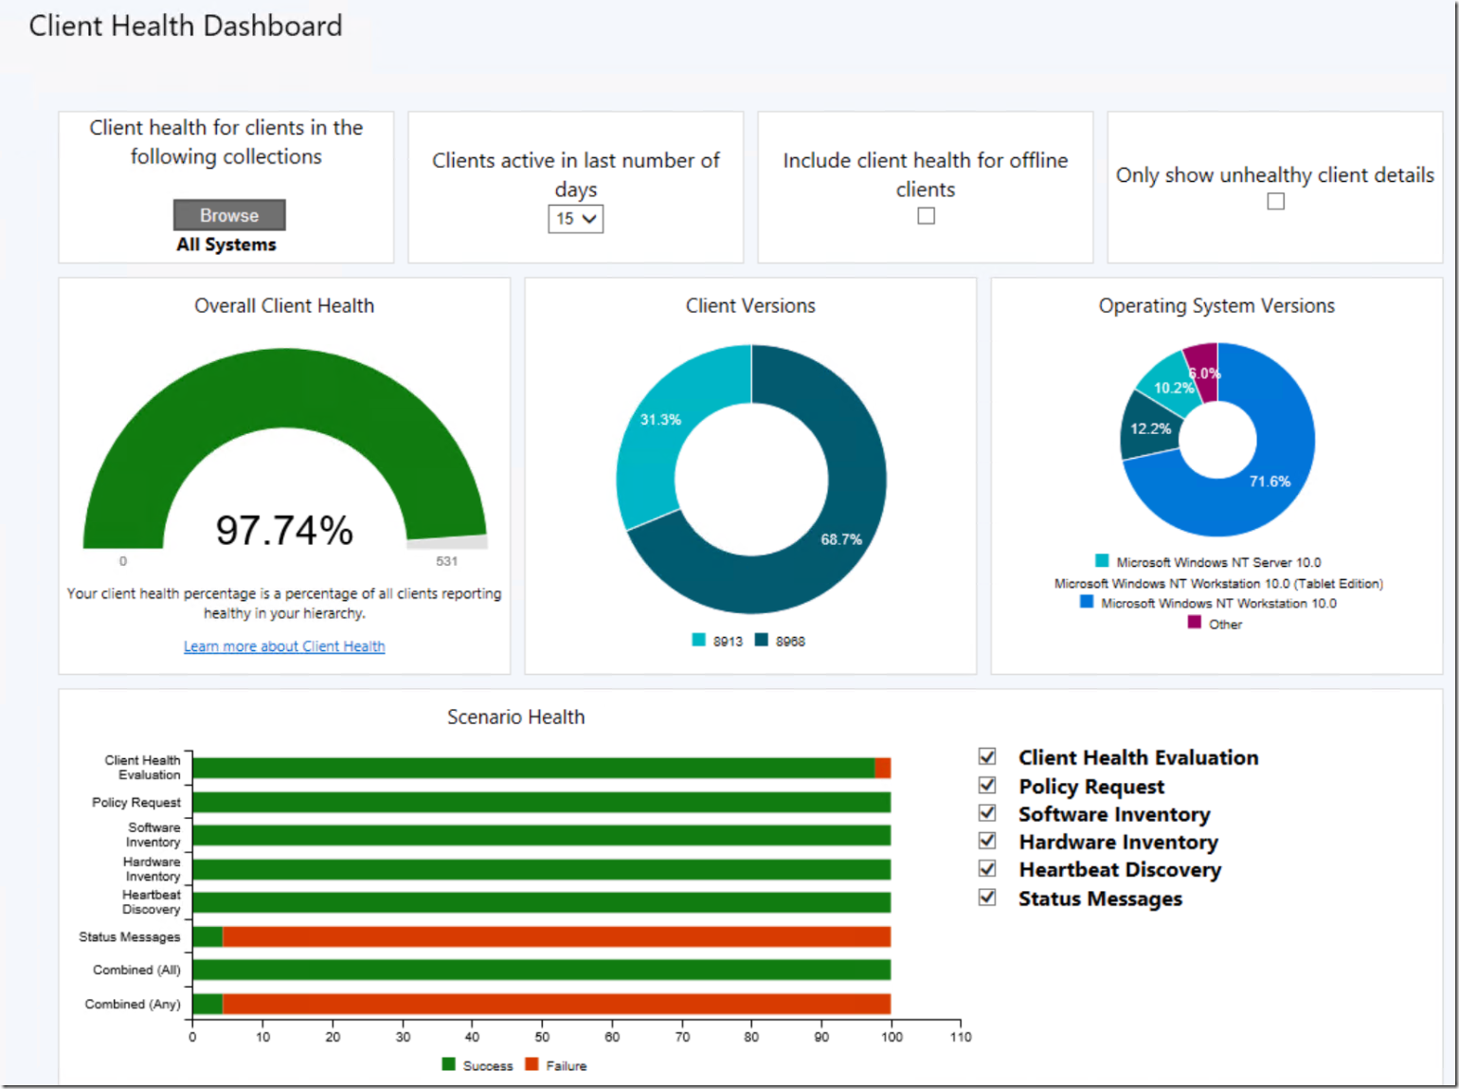Click the green Success legend swatch
The height and width of the screenshot is (1089, 1459).
(449, 1064)
